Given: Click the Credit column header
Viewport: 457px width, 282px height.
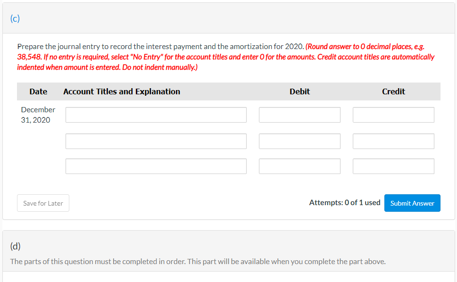Looking at the screenshot, I should coord(393,91).
